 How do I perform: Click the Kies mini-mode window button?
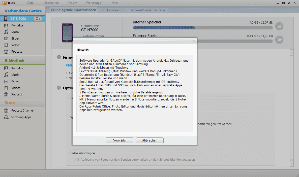[289, 3]
